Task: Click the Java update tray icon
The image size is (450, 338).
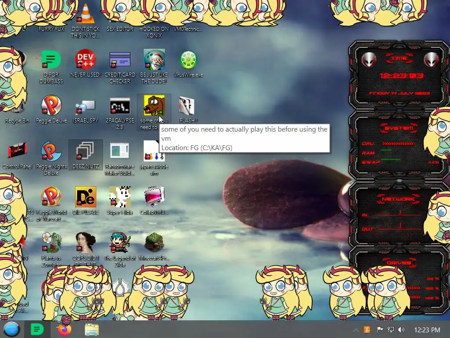Action: click(367, 330)
